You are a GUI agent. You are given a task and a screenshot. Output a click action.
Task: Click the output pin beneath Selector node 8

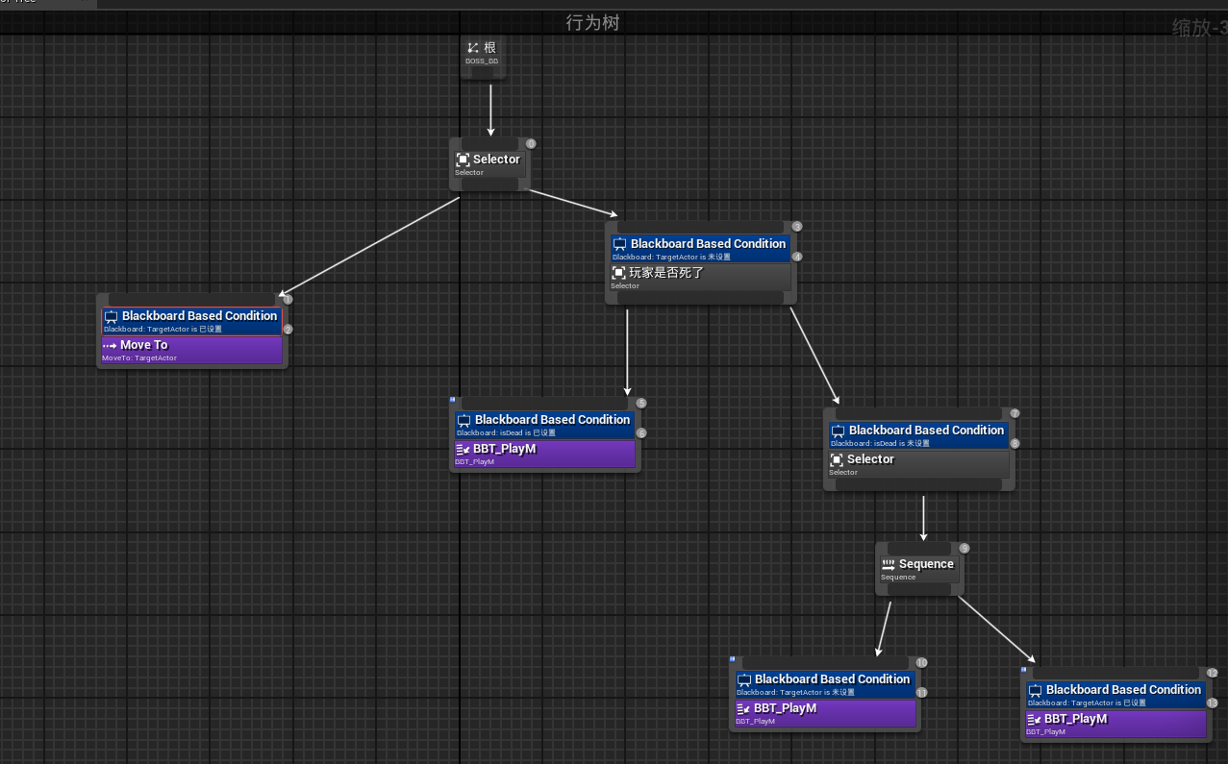coord(918,484)
